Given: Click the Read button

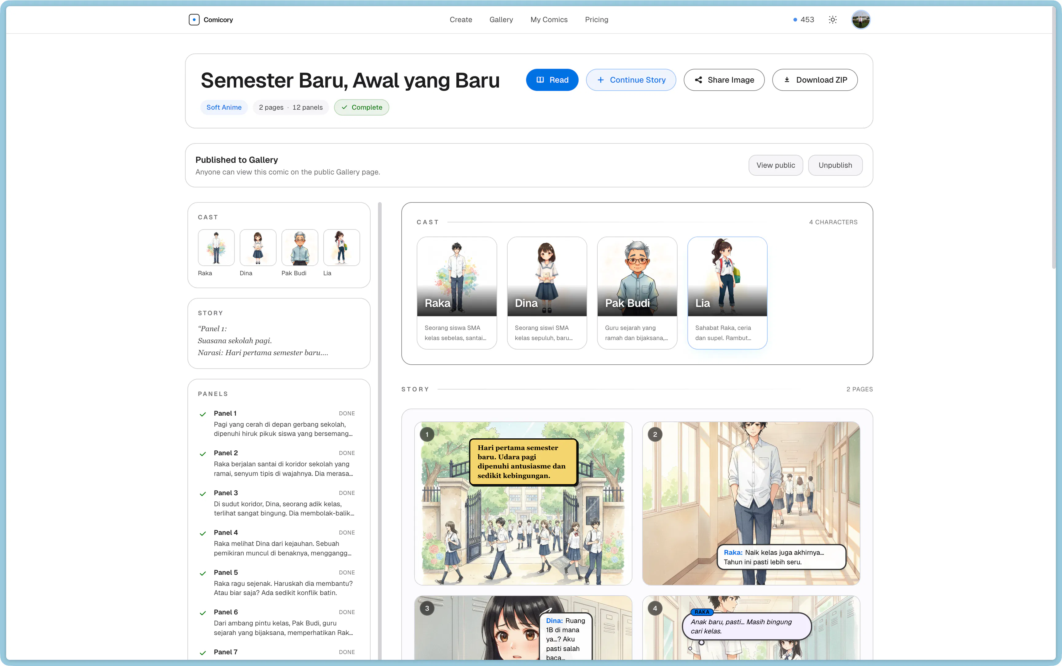Looking at the screenshot, I should tap(552, 80).
